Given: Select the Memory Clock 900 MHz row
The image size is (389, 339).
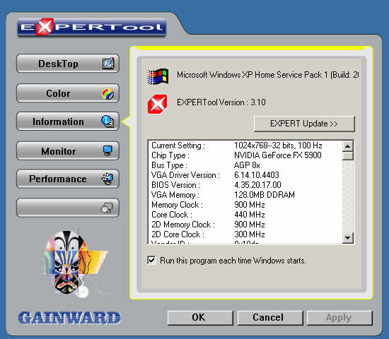Looking at the screenshot, I should pos(245,205).
